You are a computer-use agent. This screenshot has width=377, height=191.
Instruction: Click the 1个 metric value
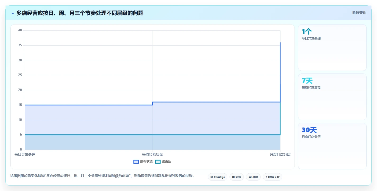tap(307, 32)
